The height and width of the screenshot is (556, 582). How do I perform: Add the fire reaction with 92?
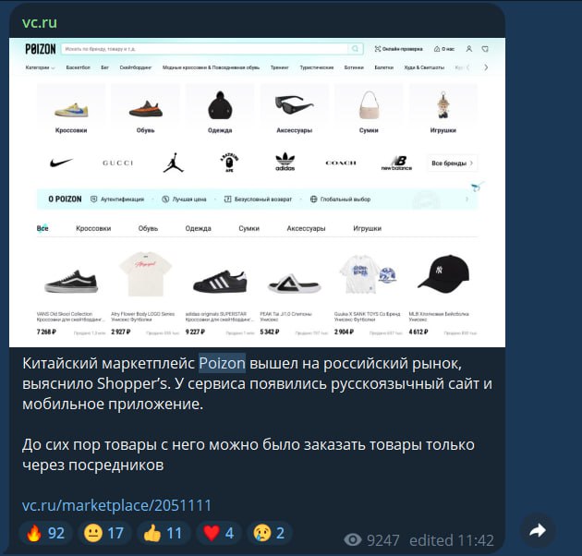(46, 533)
